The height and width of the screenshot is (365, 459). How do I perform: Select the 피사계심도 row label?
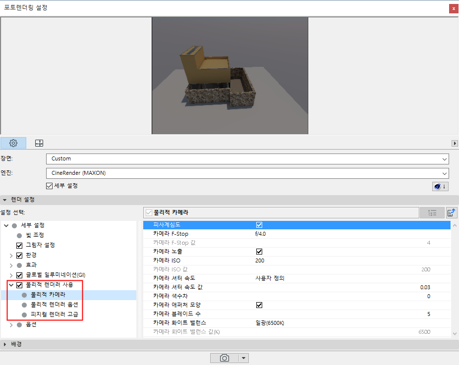pyautogui.click(x=167, y=225)
